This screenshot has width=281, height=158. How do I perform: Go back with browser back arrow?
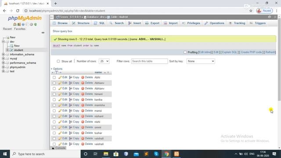coord(4,11)
